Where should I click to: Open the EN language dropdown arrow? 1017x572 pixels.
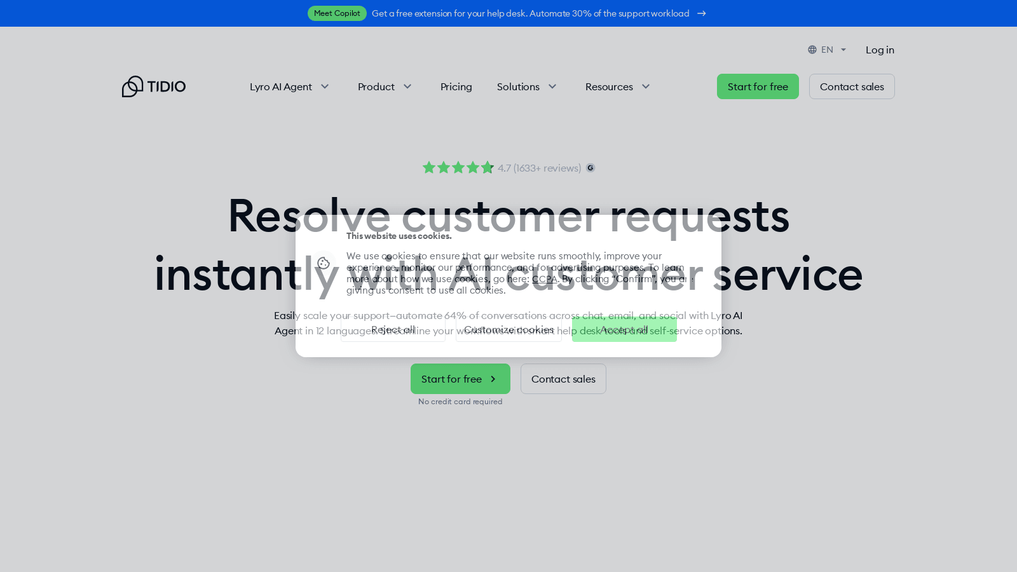pos(843,50)
